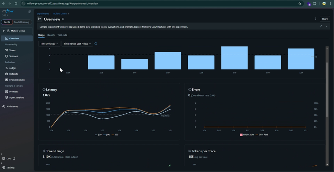This screenshot has width=334, height=172.
Task: Click the MLflow Demo breadcrumb link
Action: tap(60, 14)
